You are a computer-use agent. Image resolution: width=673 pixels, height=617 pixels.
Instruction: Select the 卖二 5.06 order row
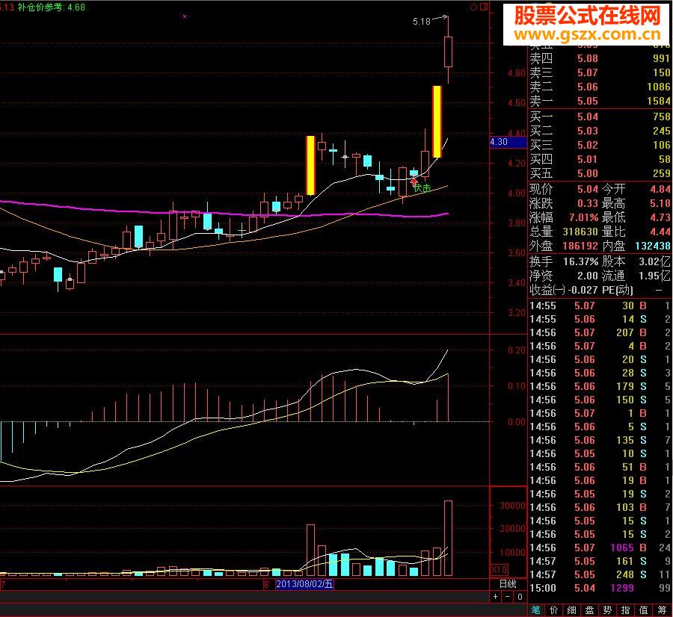[600, 87]
